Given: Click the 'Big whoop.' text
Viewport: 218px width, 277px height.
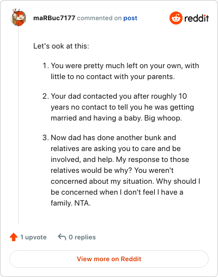Looking at the screenshot, I should click(x=163, y=118).
